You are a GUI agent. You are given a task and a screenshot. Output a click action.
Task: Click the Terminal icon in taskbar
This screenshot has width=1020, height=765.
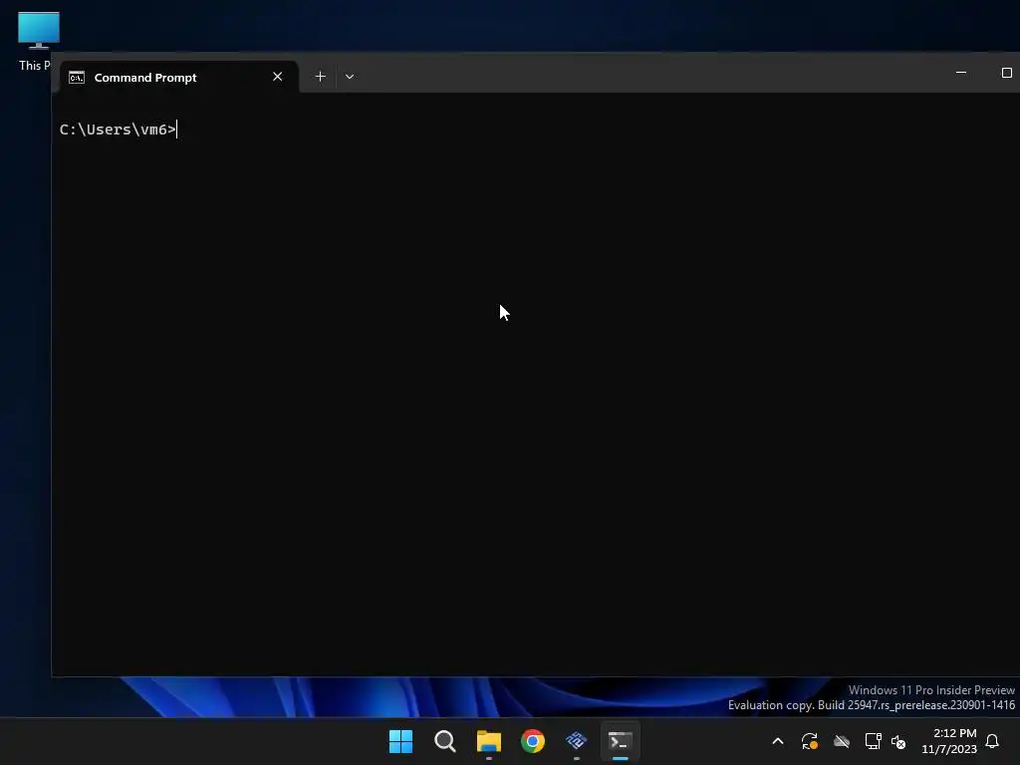620,741
